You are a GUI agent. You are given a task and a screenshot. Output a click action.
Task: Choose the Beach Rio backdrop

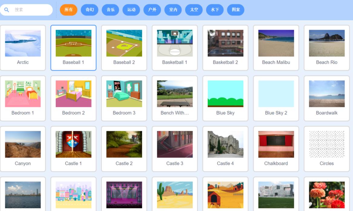pos(327,48)
